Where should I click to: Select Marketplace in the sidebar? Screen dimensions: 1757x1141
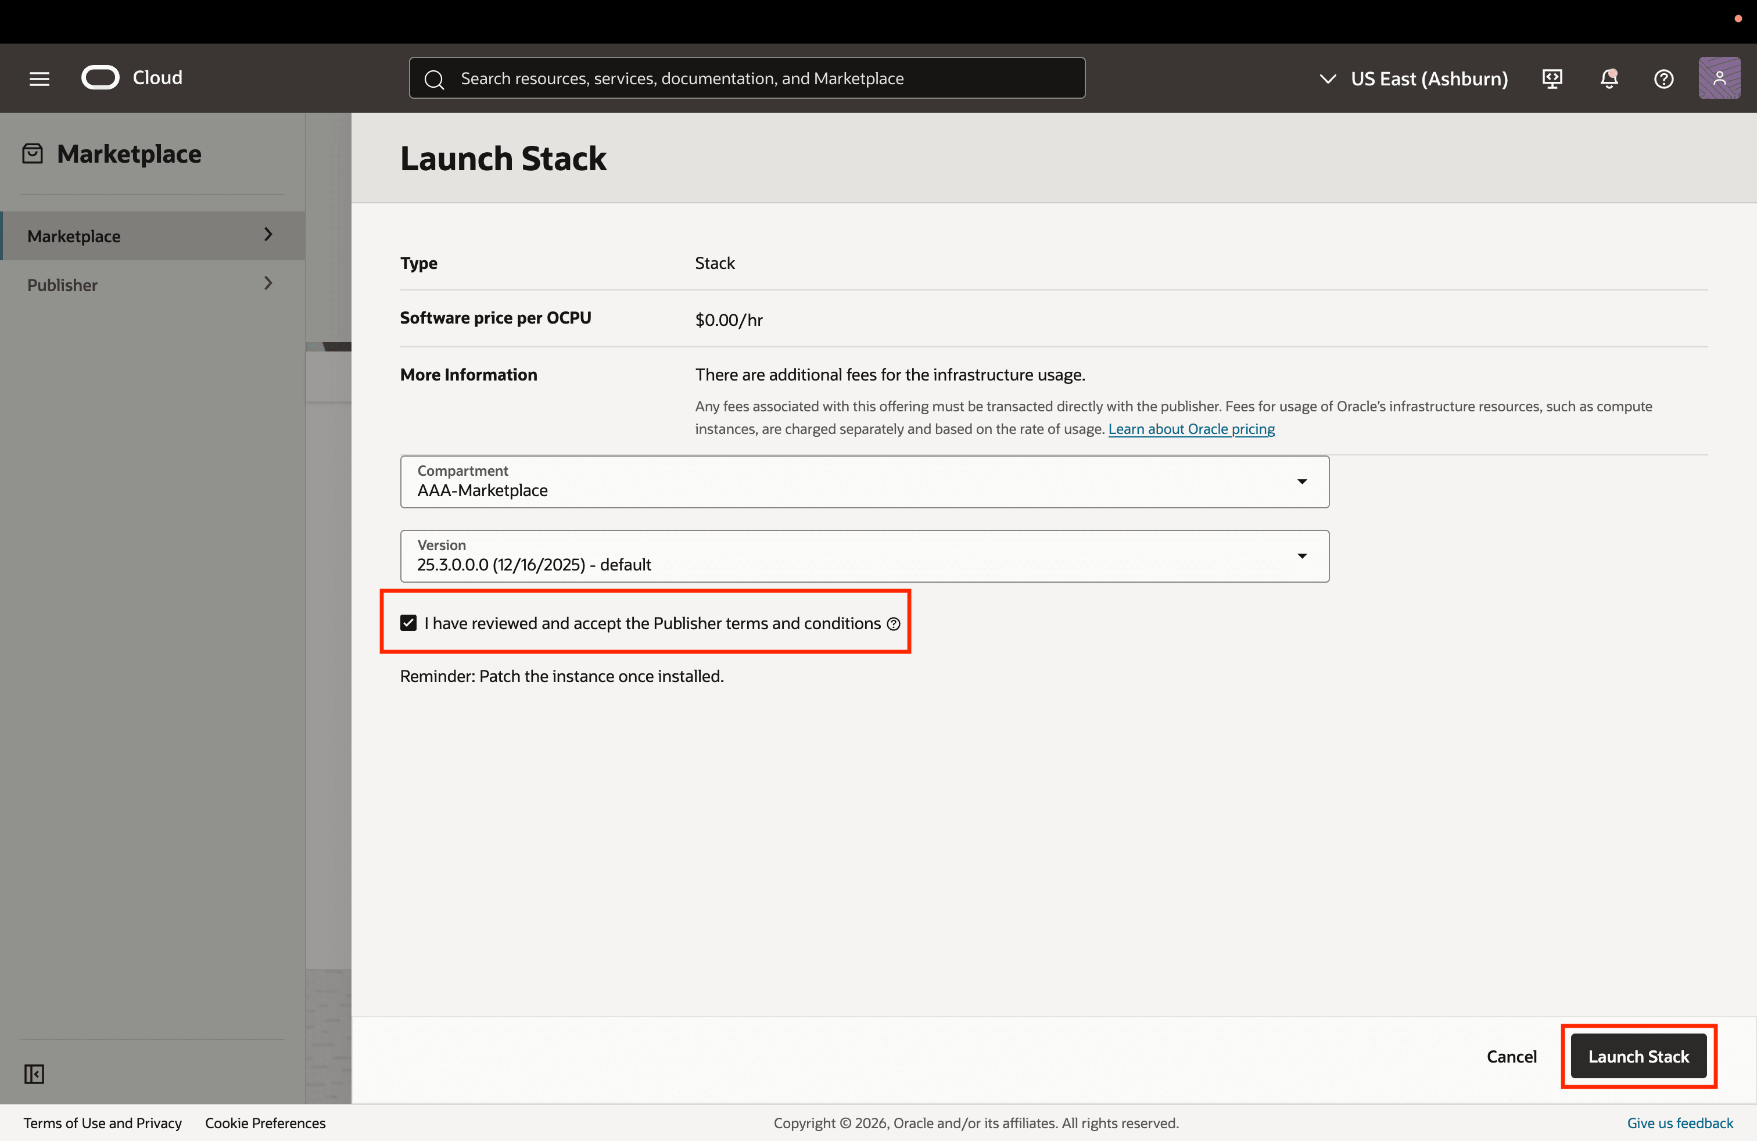[x=74, y=235]
